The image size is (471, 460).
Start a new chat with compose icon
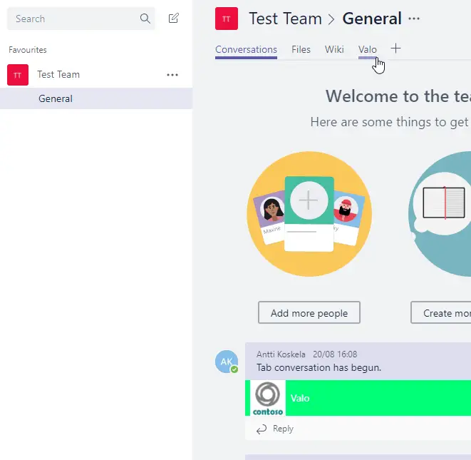pos(174,19)
